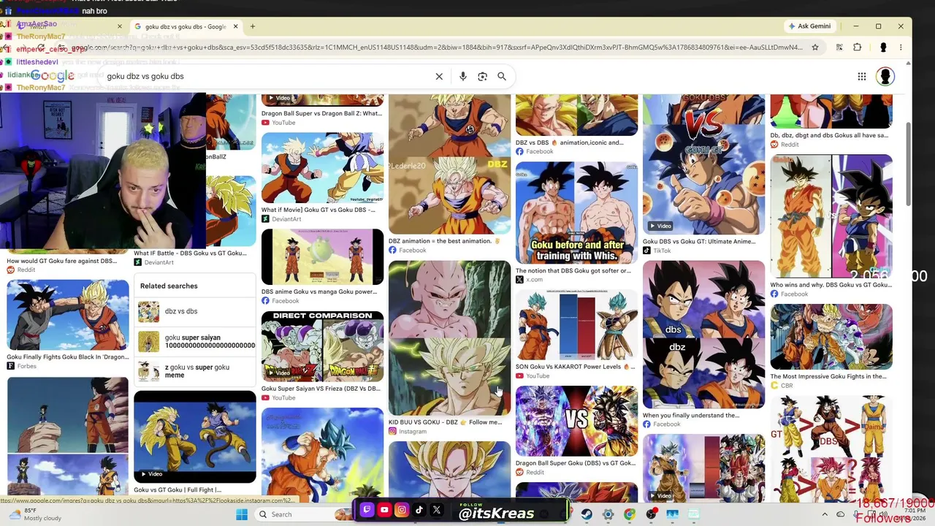Image resolution: width=935 pixels, height=526 pixels.
Task: Open the Goku Black versus Goku fight image
Action: tap(67, 315)
